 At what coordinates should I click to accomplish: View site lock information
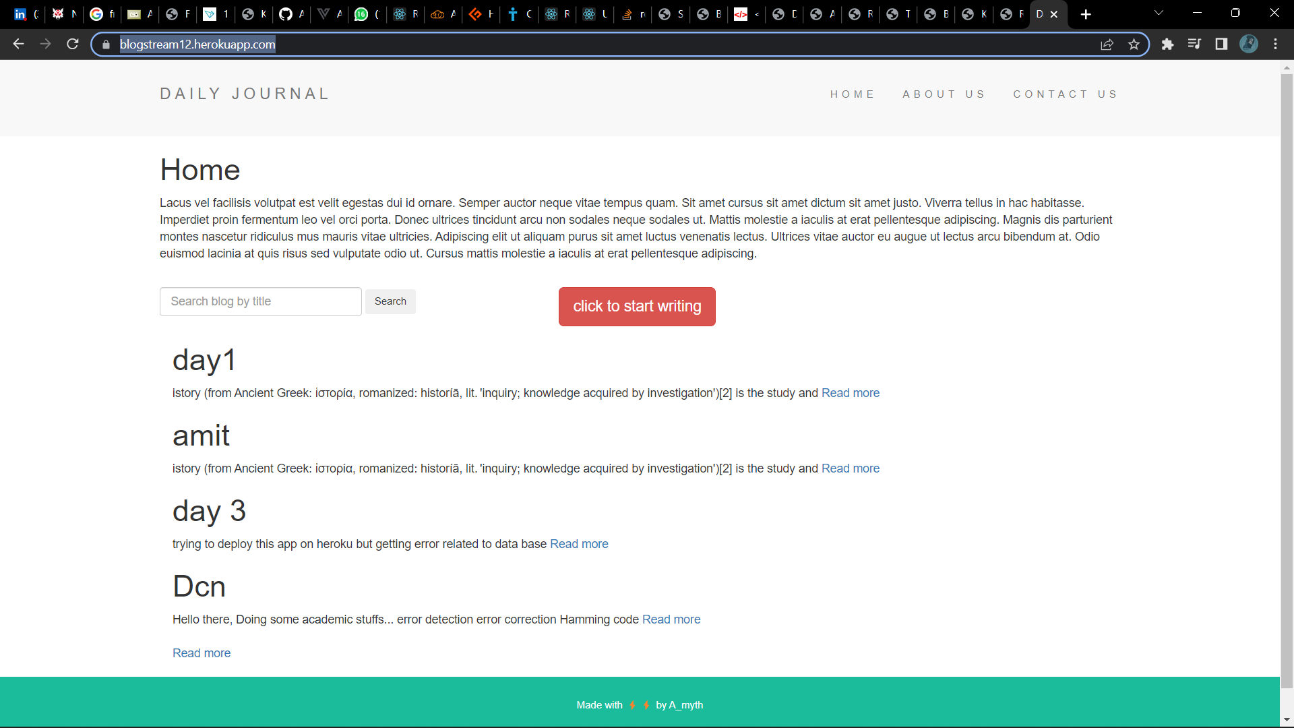coord(106,44)
